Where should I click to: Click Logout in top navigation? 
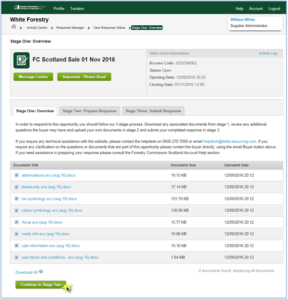point(274,8)
